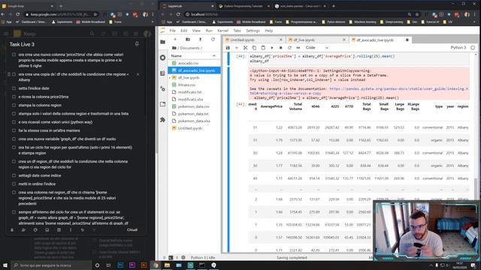
Task: Undo last change in Keep note
Action: tap(82, 230)
